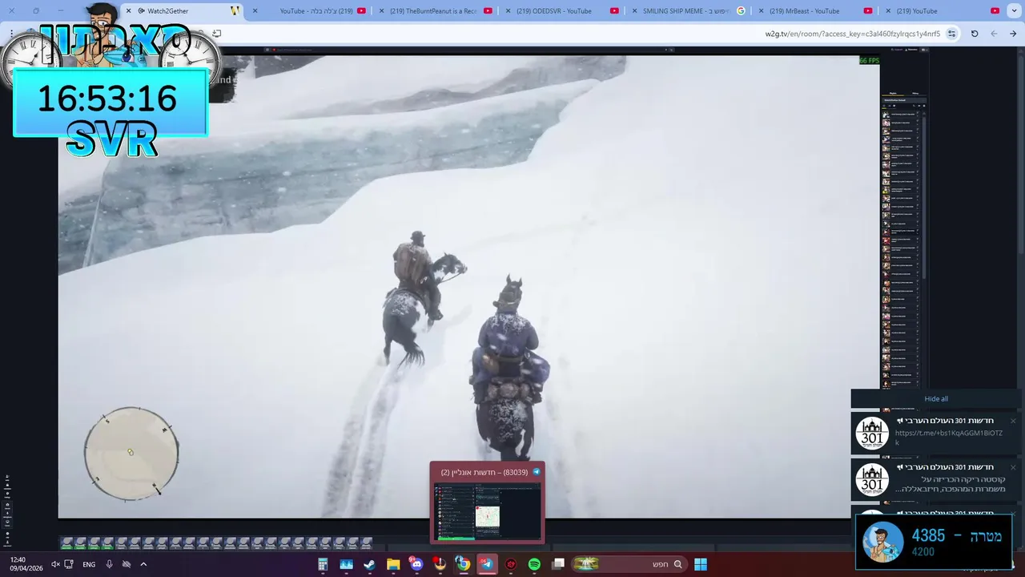Close the Watch2Gether tab

129,11
